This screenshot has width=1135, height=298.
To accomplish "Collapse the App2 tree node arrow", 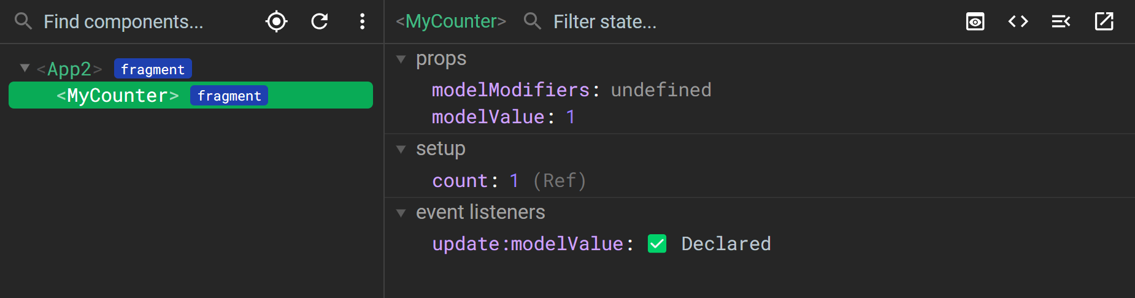I will [x=25, y=68].
